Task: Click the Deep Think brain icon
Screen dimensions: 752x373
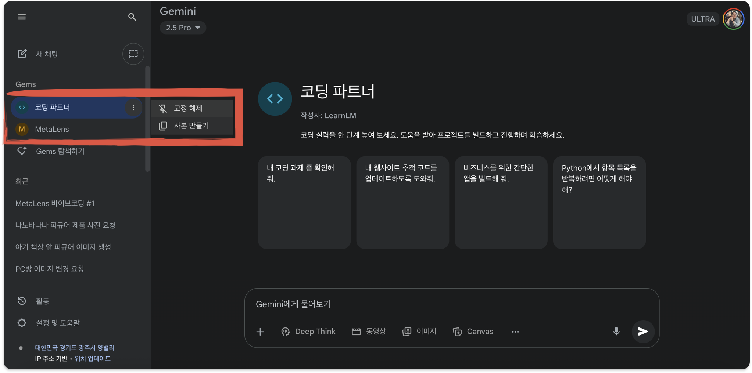Action: (x=285, y=332)
